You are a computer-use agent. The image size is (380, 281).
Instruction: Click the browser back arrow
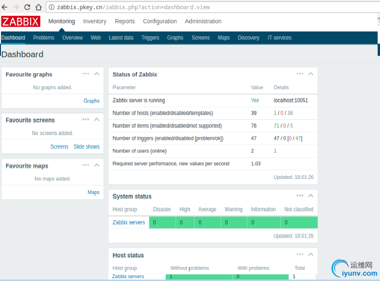coord(5,7)
